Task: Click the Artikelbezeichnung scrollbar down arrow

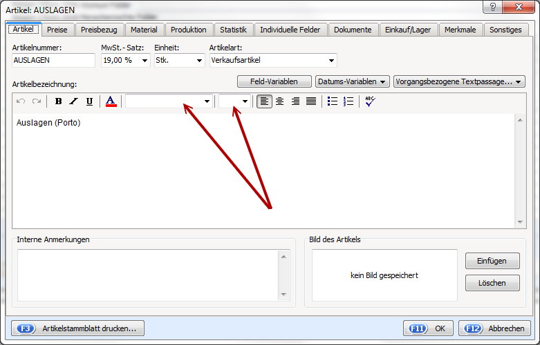Action: tap(520, 222)
